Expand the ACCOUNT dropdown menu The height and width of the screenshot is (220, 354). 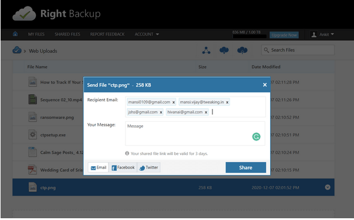pyautogui.click(x=147, y=34)
